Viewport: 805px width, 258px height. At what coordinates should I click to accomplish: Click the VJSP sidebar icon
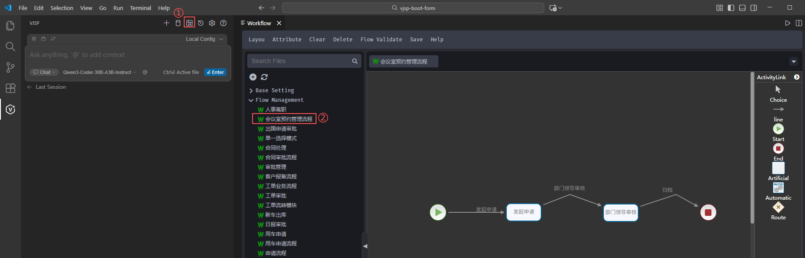click(10, 109)
